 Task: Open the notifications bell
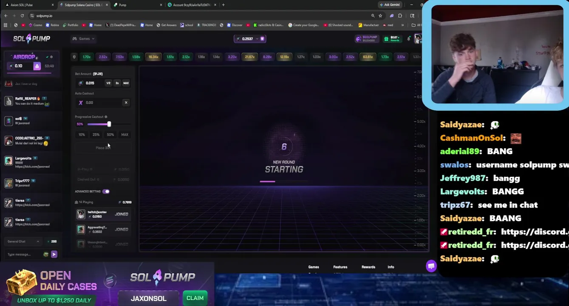[x=409, y=39]
